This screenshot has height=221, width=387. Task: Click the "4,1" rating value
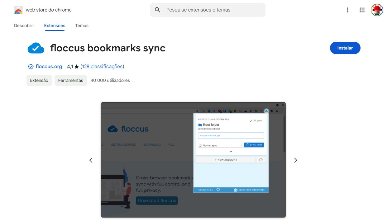point(70,67)
